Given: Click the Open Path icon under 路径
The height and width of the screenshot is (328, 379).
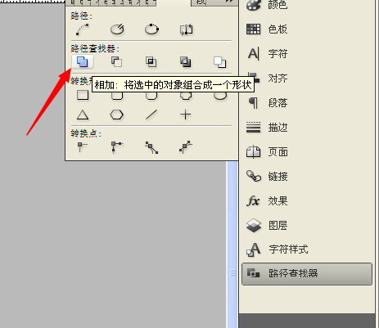Looking at the screenshot, I should point(117,29).
